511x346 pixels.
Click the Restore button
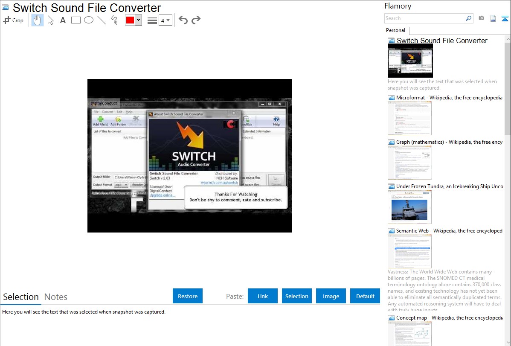click(188, 296)
